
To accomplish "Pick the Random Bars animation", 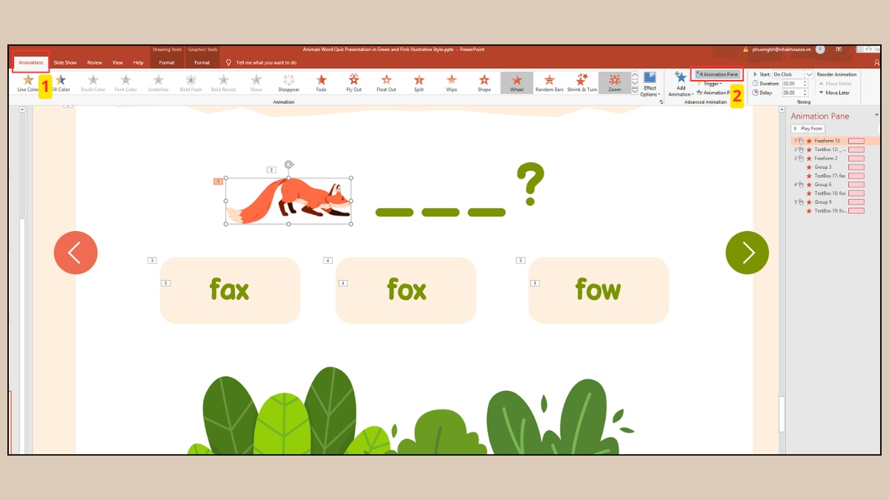I will (x=549, y=82).
